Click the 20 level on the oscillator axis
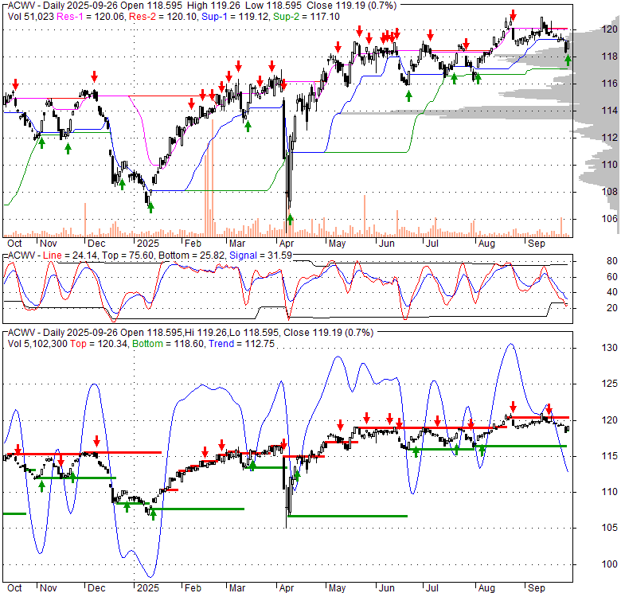 [x=612, y=308]
